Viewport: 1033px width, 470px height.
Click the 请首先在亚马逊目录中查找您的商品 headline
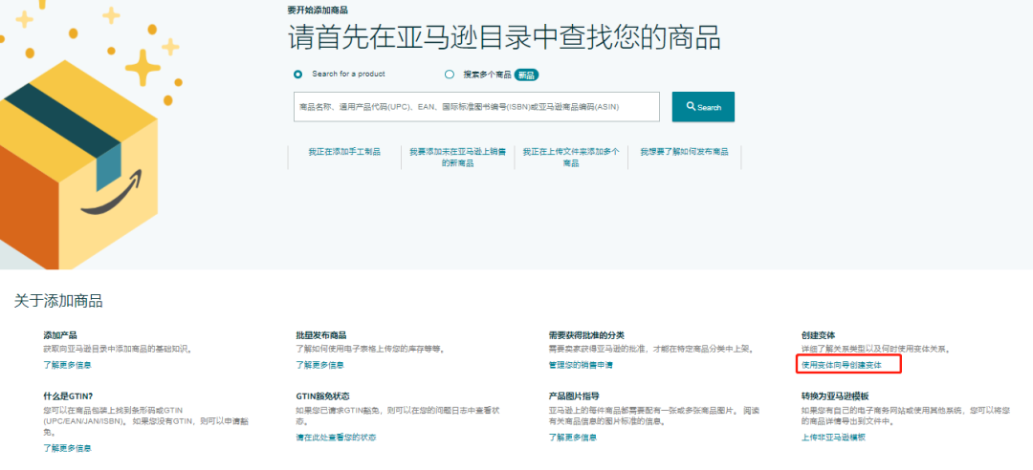[504, 38]
